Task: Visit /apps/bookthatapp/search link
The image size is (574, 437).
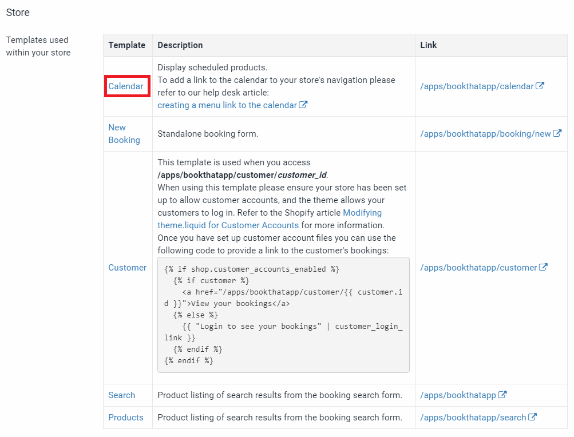Action: click(x=473, y=418)
